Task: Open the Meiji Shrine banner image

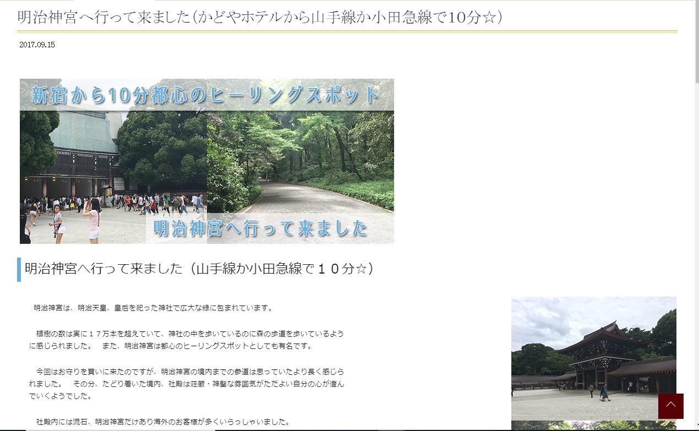Action: [207, 161]
